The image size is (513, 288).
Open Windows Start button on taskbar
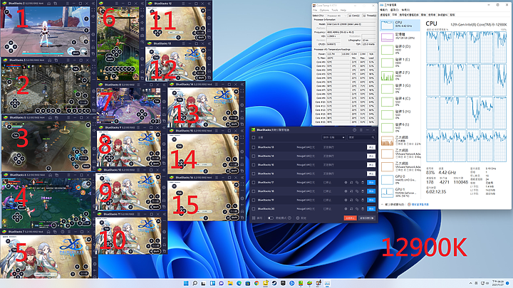[x=186, y=283]
